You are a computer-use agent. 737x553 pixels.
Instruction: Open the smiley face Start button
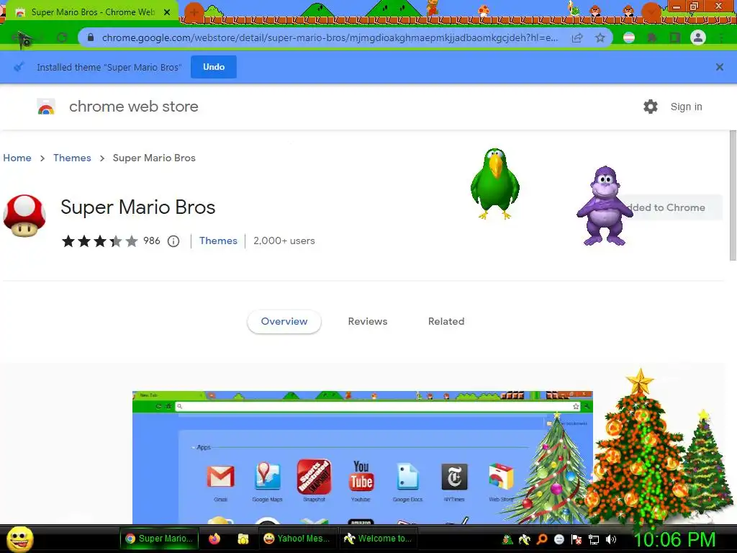pyautogui.click(x=20, y=539)
